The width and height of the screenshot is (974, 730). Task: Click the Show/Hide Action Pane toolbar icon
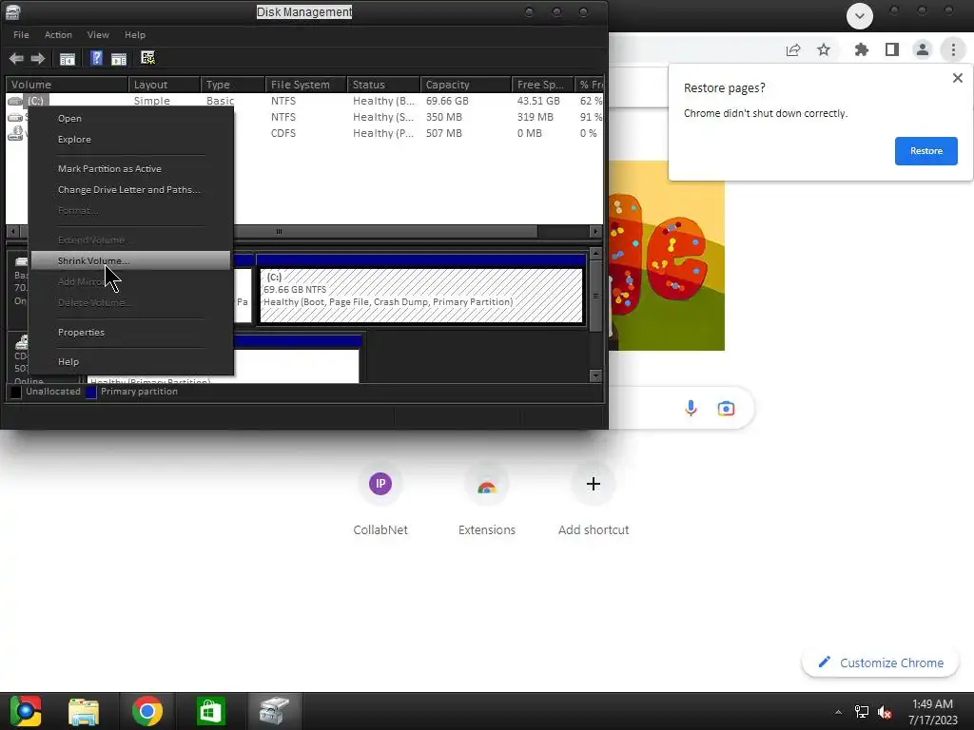(x=119, y=59)
